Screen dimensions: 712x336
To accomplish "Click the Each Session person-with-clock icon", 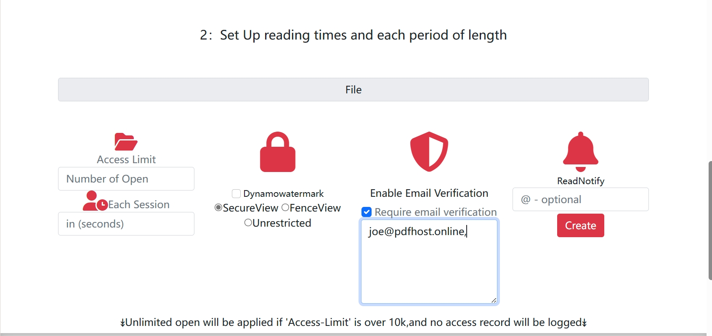I will click(x=95, y=202).
